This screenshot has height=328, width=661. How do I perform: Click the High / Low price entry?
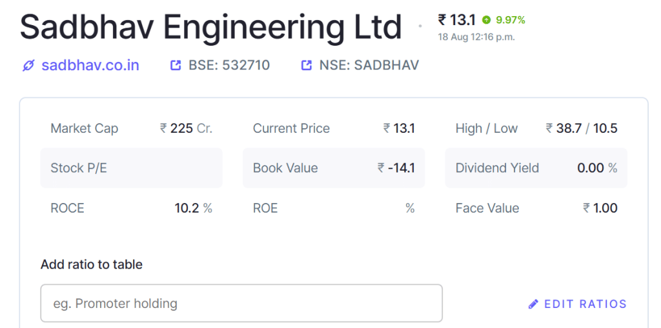[x=536, y=128]
